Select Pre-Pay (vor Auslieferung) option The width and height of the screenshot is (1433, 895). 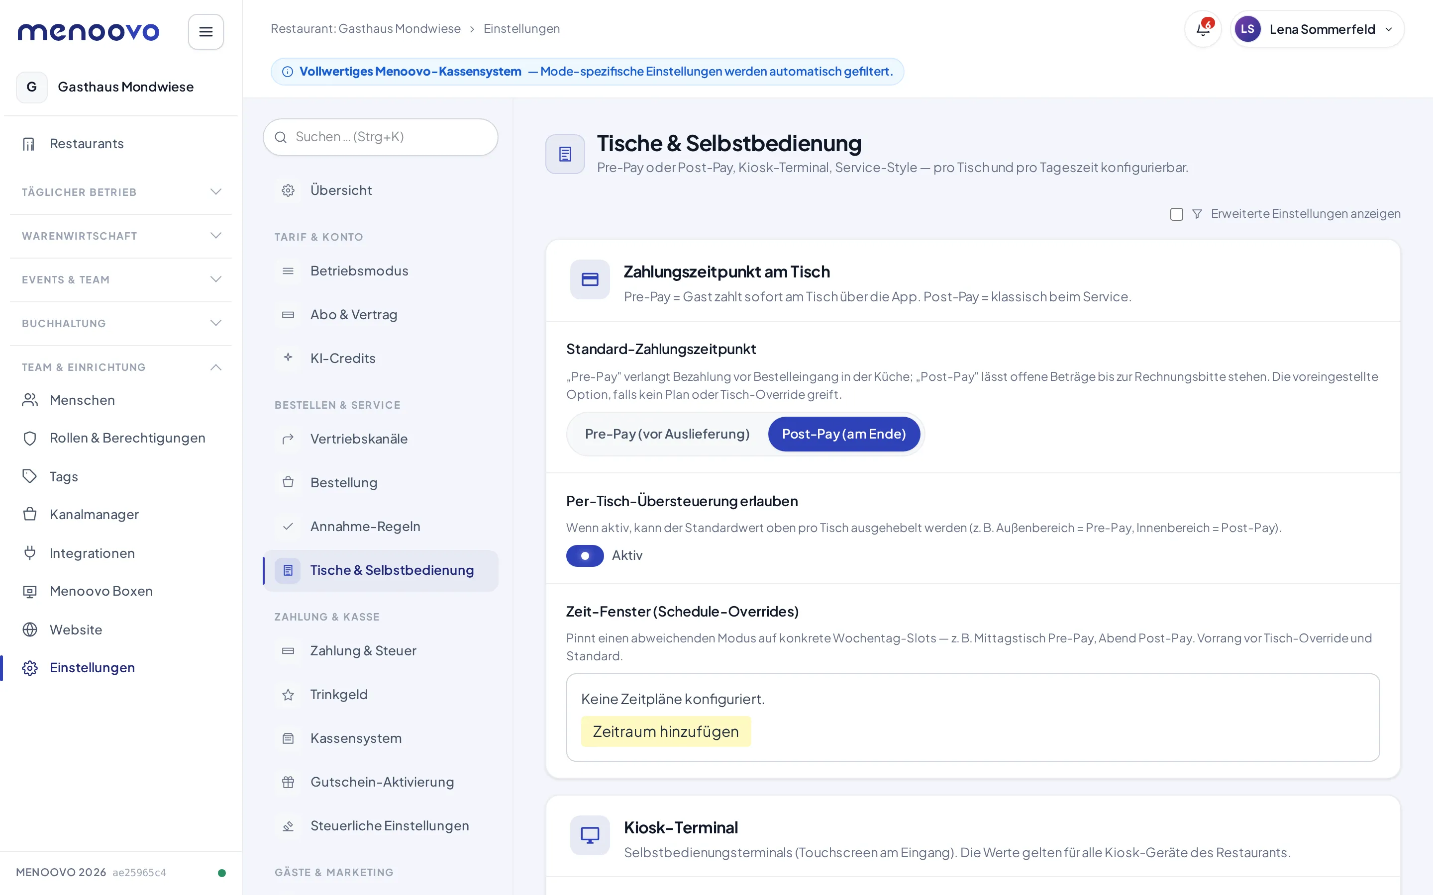click(x=667, y=434)
